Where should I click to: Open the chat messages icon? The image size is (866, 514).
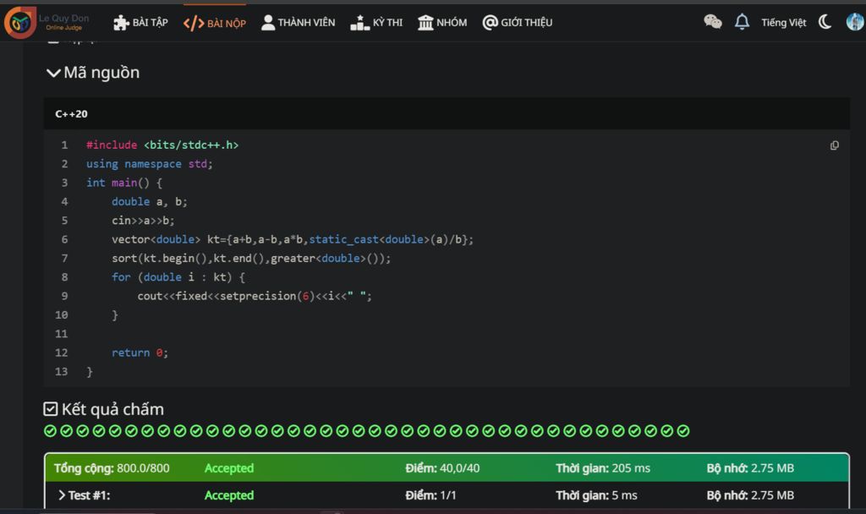[x=712, y=22]
